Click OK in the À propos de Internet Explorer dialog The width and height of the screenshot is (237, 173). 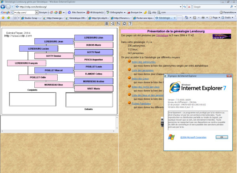tap(222, 137)
